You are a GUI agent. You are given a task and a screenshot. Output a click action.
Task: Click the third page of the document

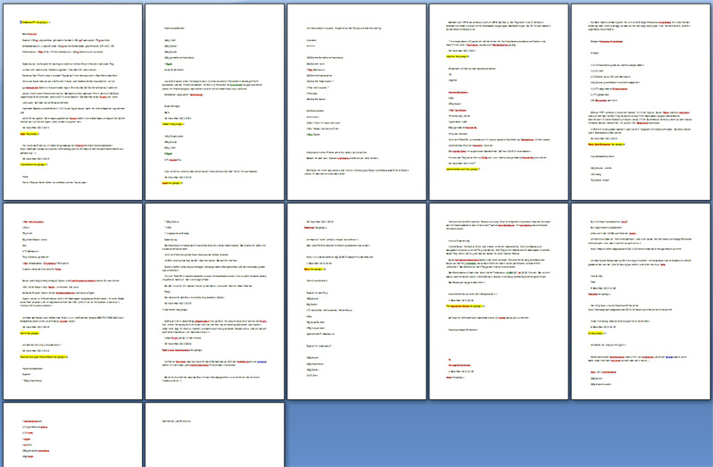357,102
